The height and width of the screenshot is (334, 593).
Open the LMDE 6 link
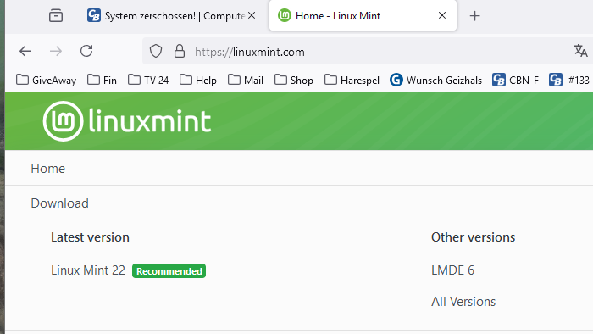[452, 270]
